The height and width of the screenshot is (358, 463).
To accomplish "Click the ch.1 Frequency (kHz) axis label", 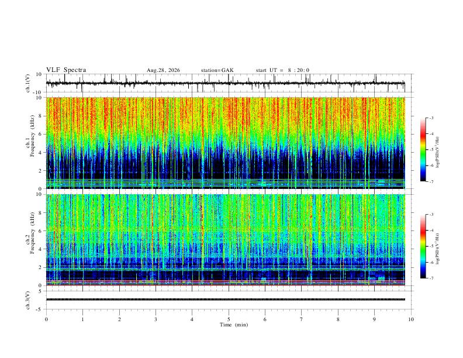I will click(30, 136).
